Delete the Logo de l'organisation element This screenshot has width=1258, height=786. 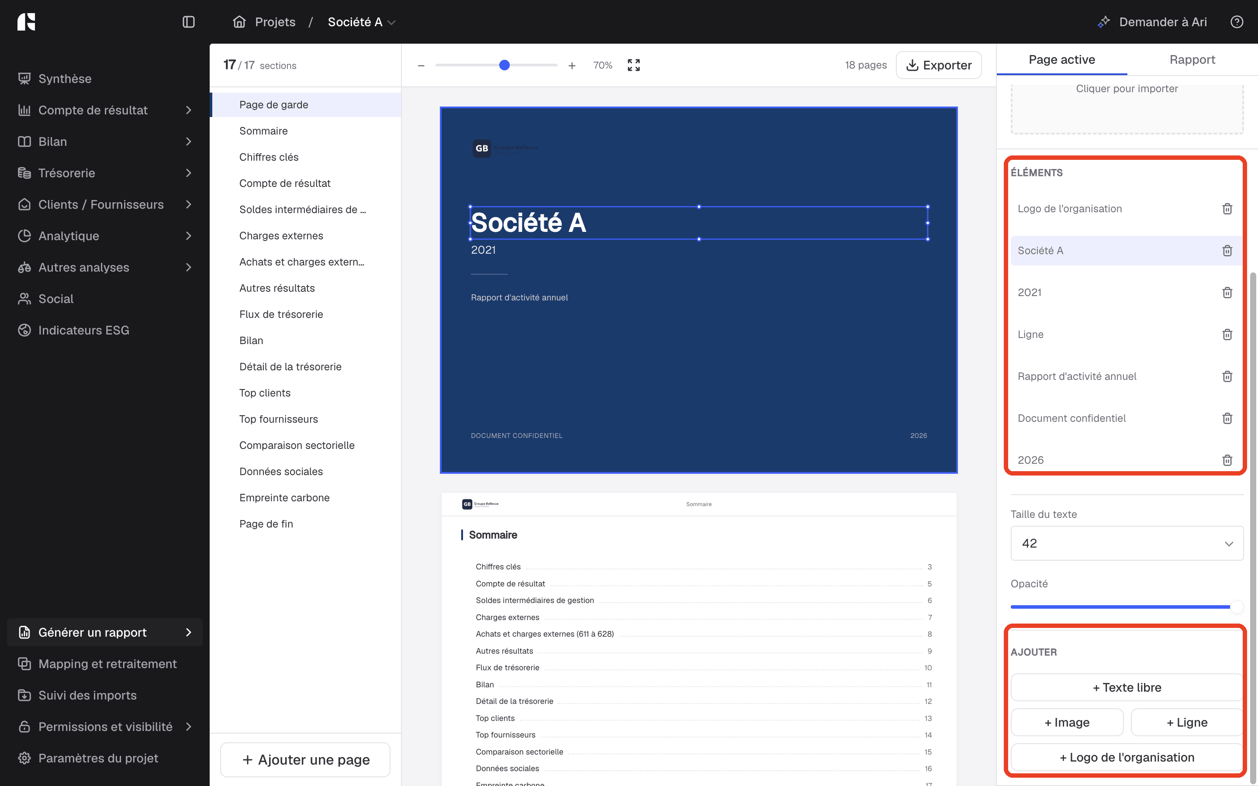(x=1227, y=209)
